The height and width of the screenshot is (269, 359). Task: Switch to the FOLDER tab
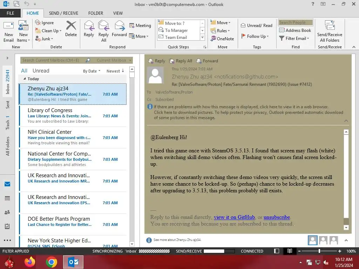click(96, 13)
